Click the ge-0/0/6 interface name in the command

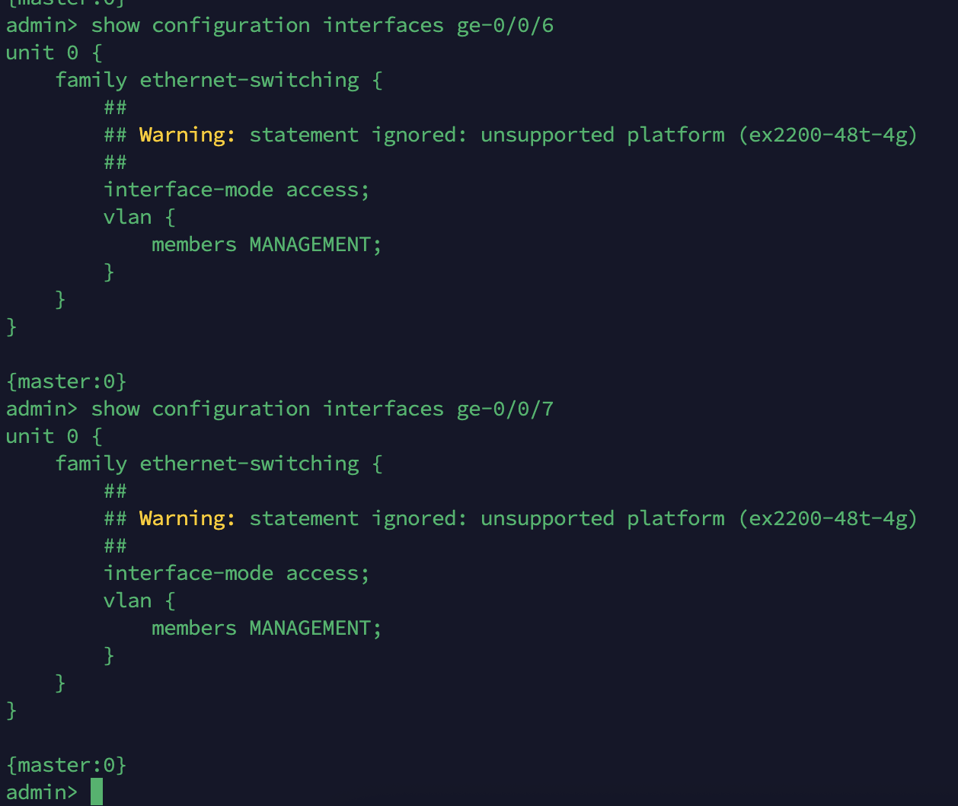(505, 25)
